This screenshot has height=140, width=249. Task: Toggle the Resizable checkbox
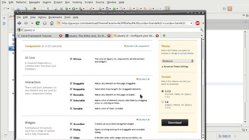click(x=71, y=94)
